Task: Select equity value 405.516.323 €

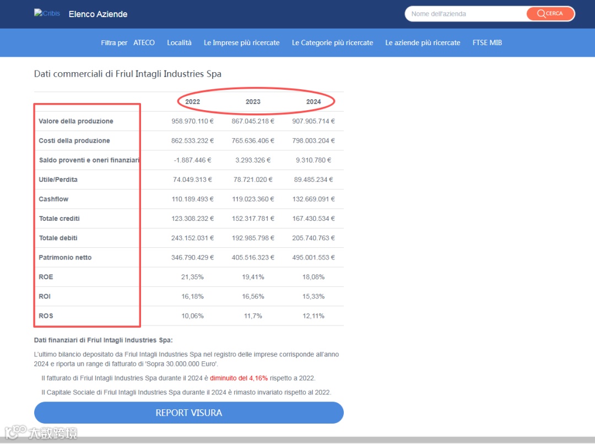Action: coord(253,257)
